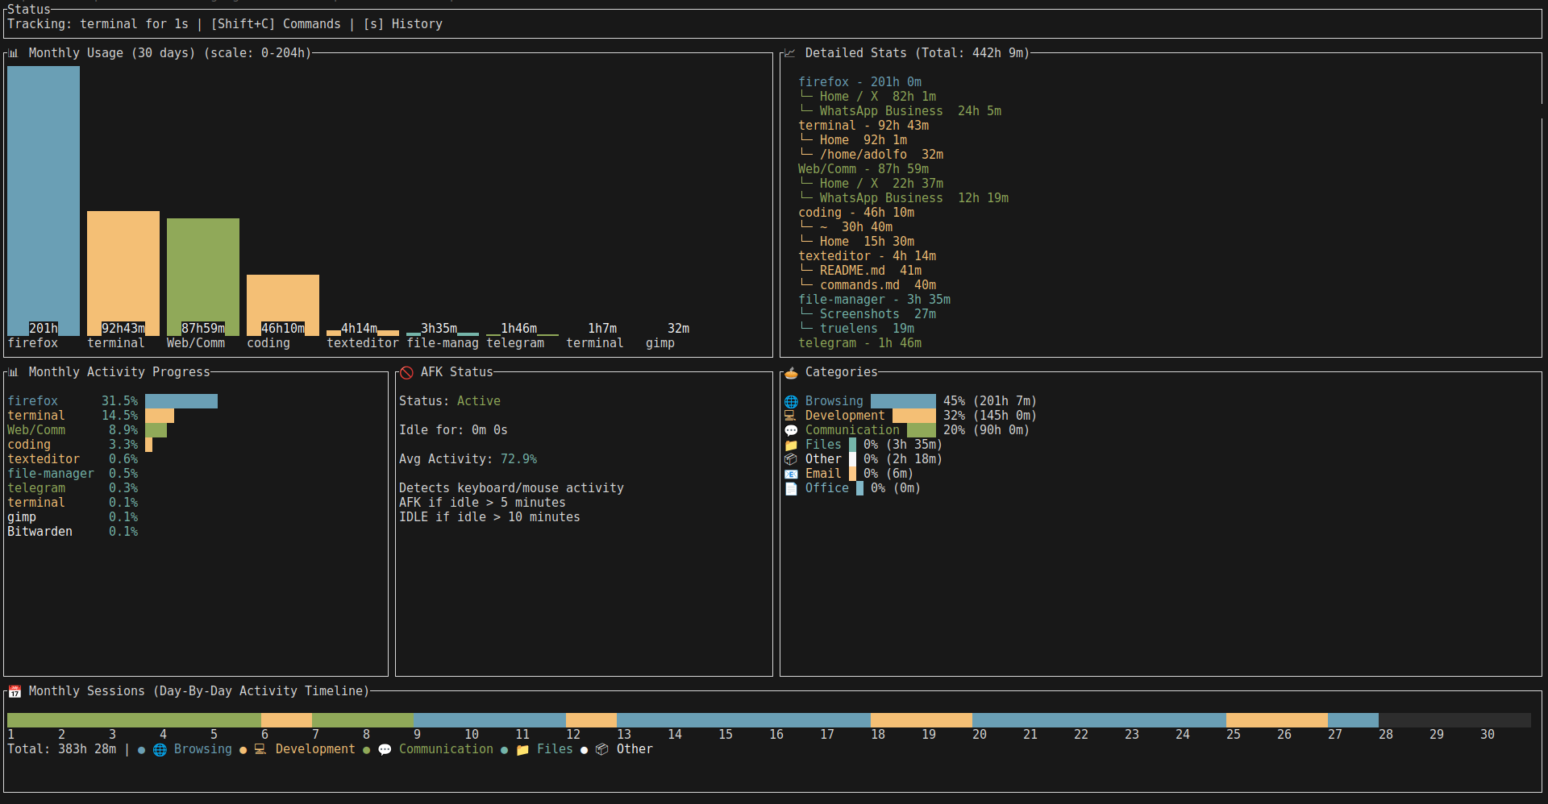Click the Development 32% category bar
The width and height of the screenshot is (1548, 804).
tap(914, 416)
